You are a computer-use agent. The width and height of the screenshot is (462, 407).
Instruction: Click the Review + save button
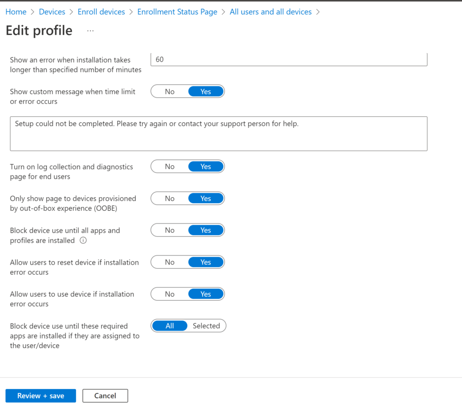click(41, 396)
